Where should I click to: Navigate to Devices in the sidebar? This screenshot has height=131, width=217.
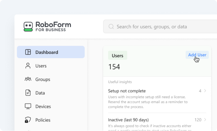pos(51,106)
